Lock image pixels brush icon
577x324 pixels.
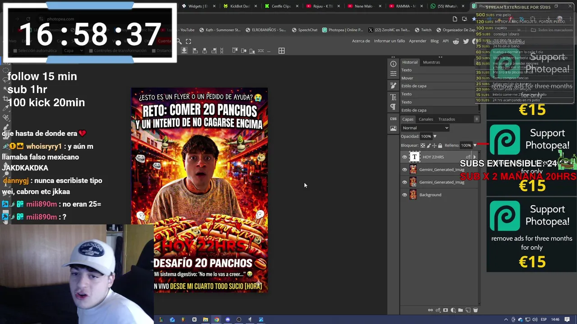pos(429,145)
